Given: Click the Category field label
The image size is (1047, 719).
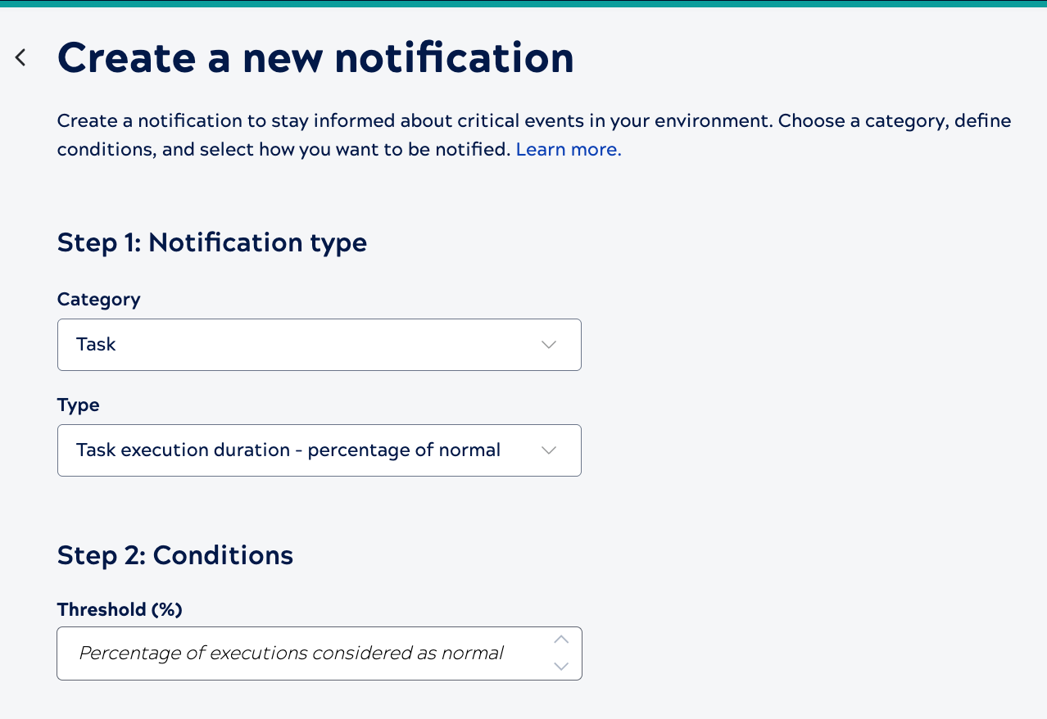Looking at the screenshot, I should 98,300.
